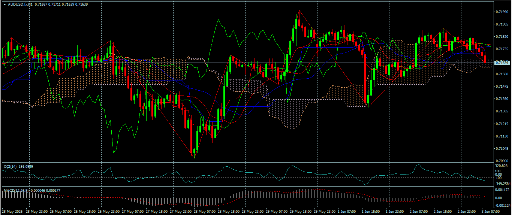This screenshot has height=215, width=512.
Task: Click price axis value 0.71215
Action: tap(502, 124)
